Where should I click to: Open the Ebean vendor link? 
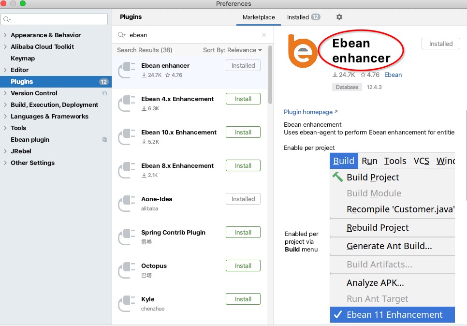pos(393,75)
